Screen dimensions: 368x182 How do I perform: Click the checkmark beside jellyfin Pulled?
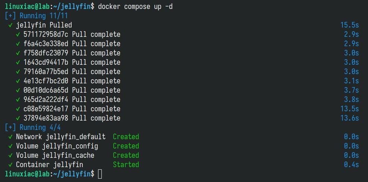click(x=10, y=25)
